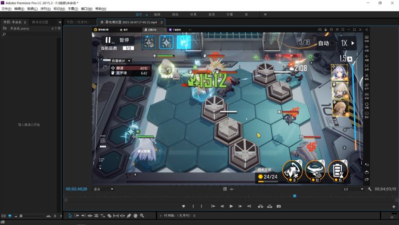This screenshot has height=225, width=399.
Task: Expand workspace overflow chevrons
Action: point(265,14)
